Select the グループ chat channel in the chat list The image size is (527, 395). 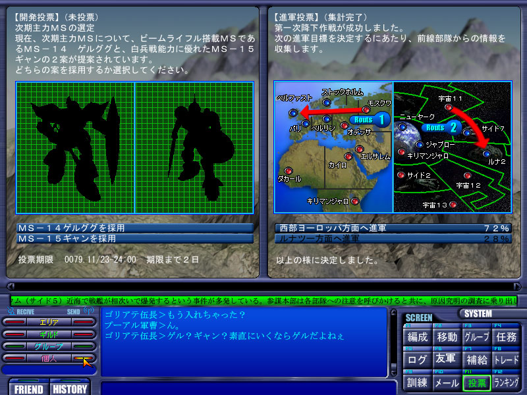coord(49,346)
